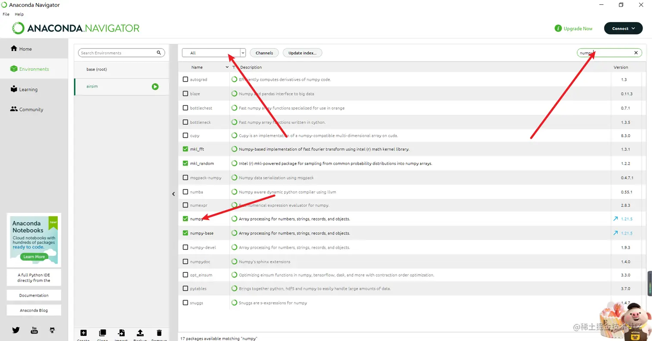Open the Home section icon
652x341 pixels.
pyautogui.click(x=14, y=49)
